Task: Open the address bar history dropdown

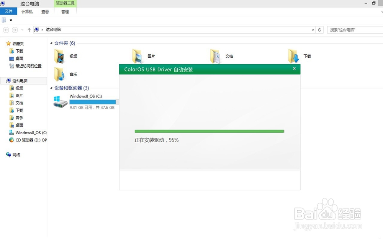Action: pos(313,30)
